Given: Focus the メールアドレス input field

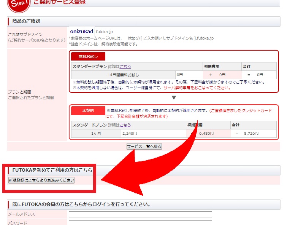Looking at the screenshot, I should click(x=140, y=214).
